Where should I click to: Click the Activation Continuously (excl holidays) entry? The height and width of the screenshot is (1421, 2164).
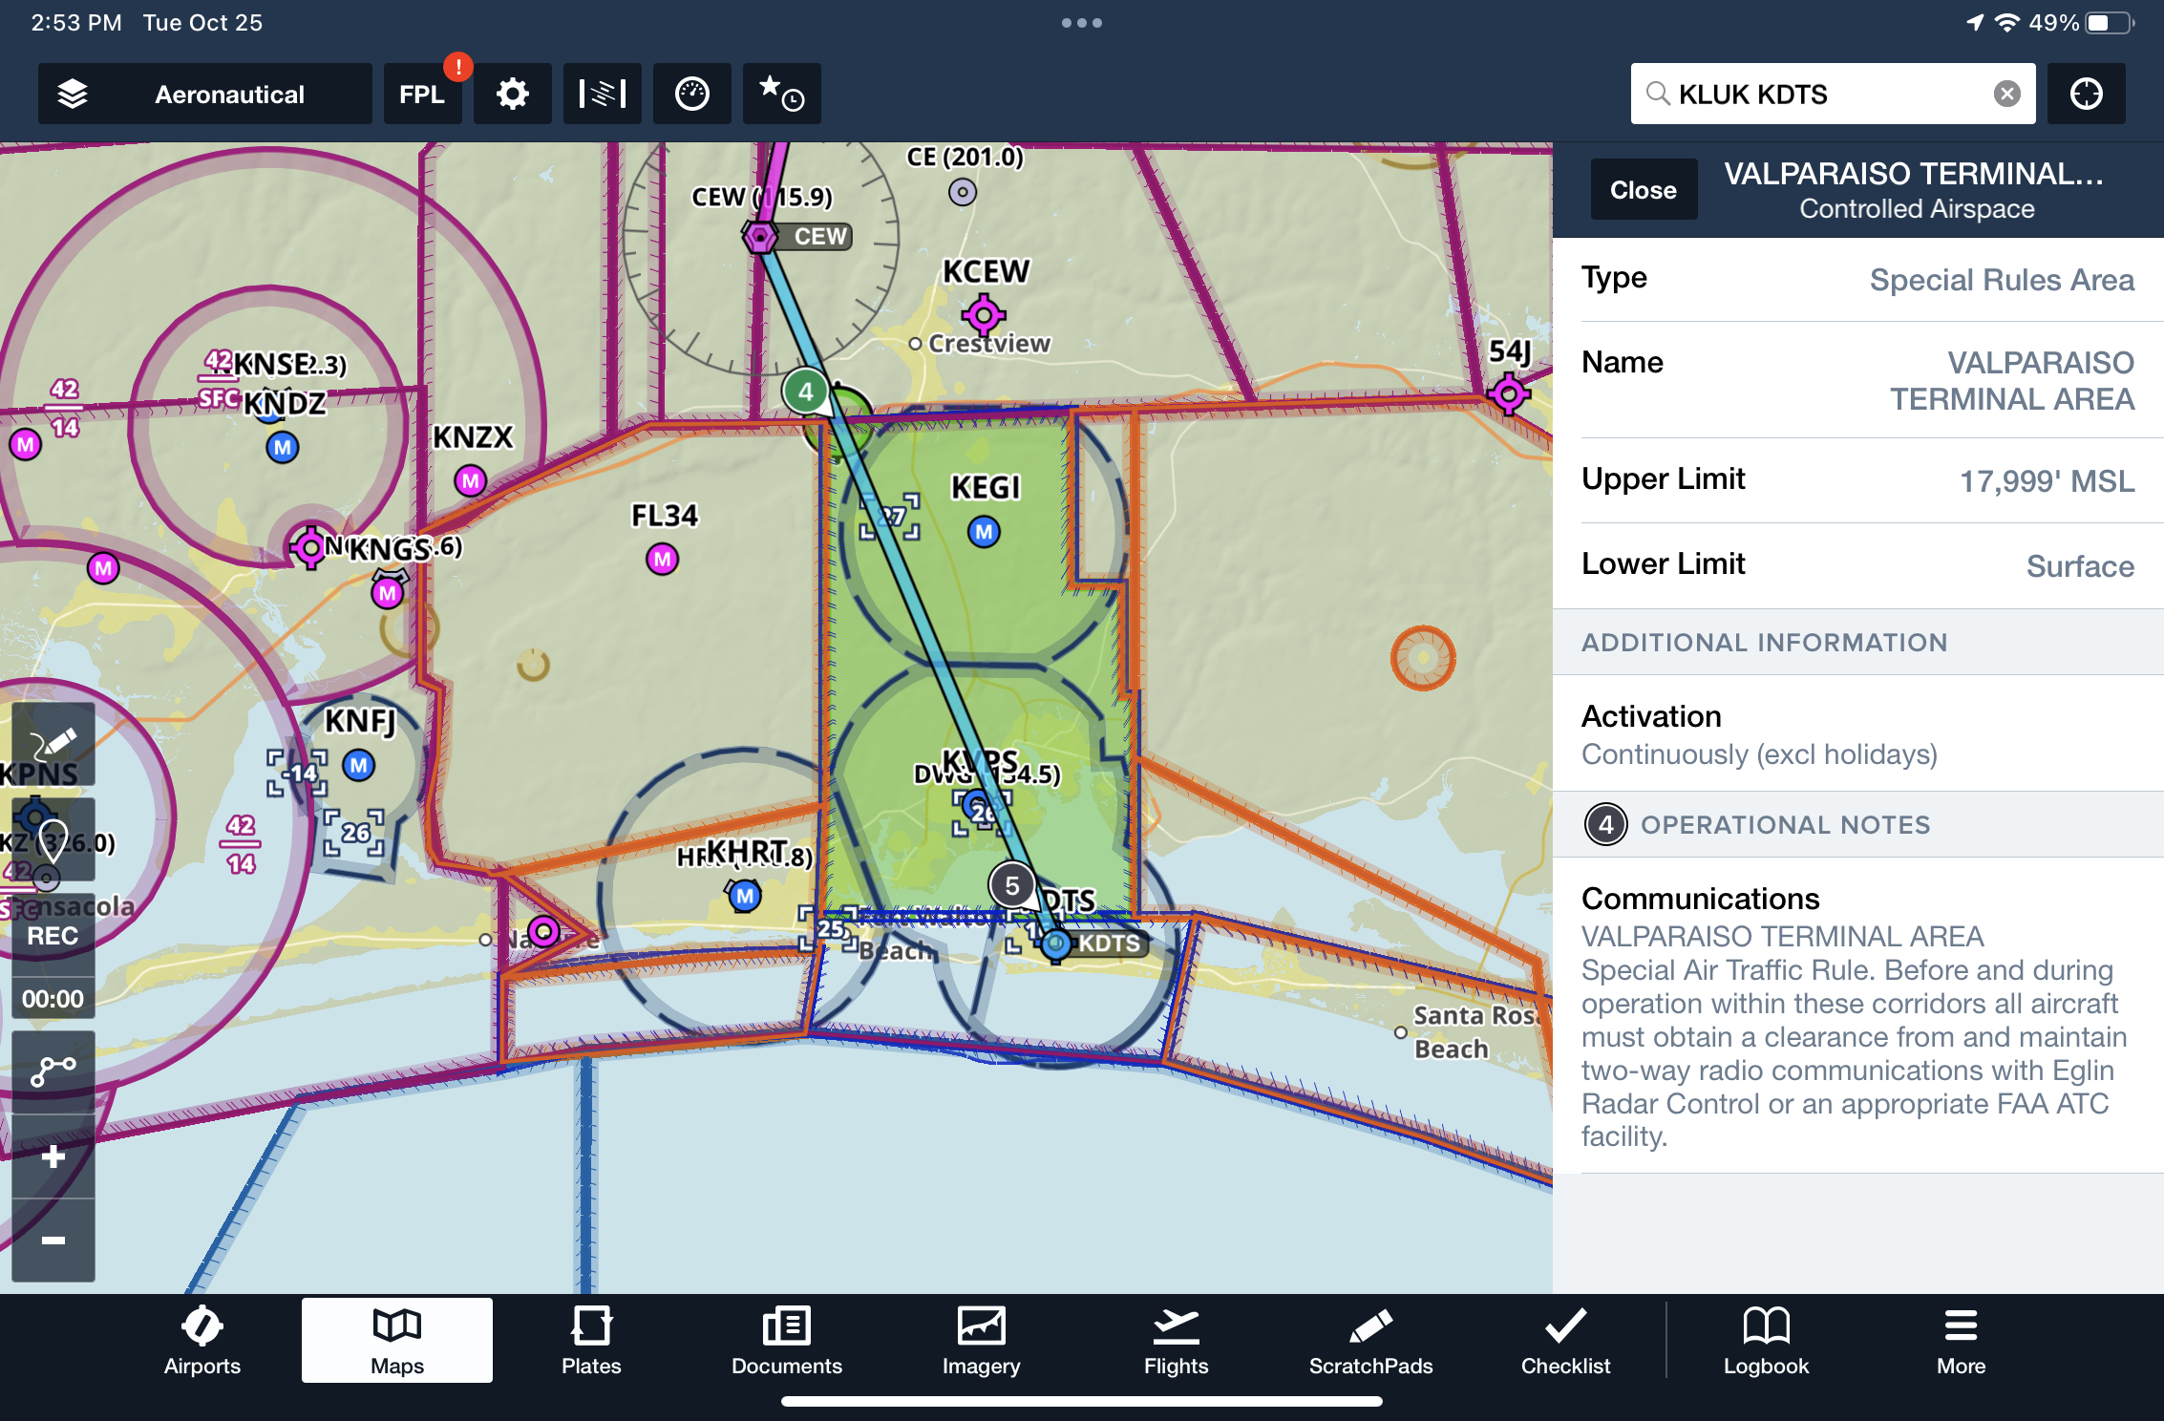[x=1858, y=733]
